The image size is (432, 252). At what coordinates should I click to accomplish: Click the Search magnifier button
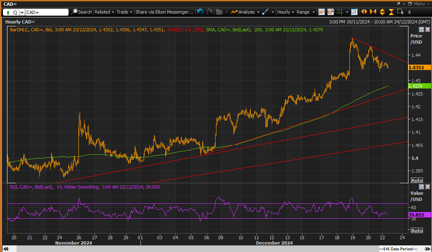[x=81, y=12]
